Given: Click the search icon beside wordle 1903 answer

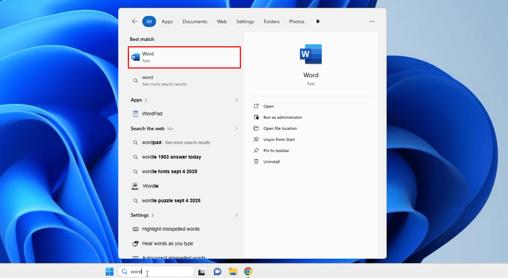Looking at the screenshot, I should [x=136, y=157].
